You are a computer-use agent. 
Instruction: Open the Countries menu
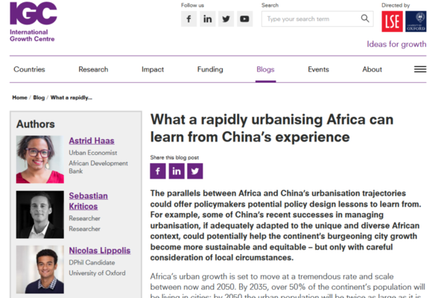(29, 69)
